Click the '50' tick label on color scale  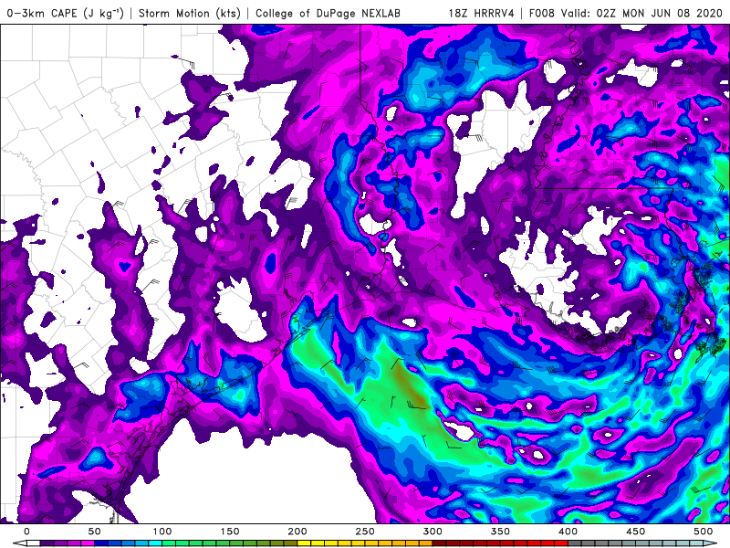(95, 532)
